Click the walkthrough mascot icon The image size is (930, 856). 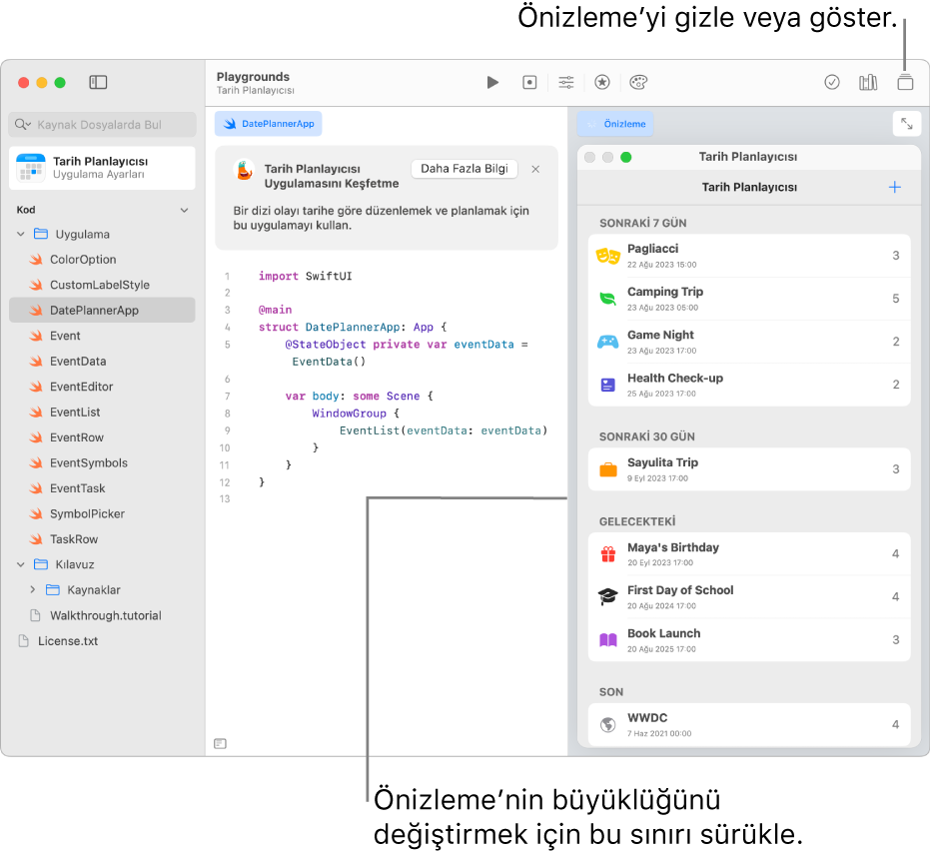245,170
